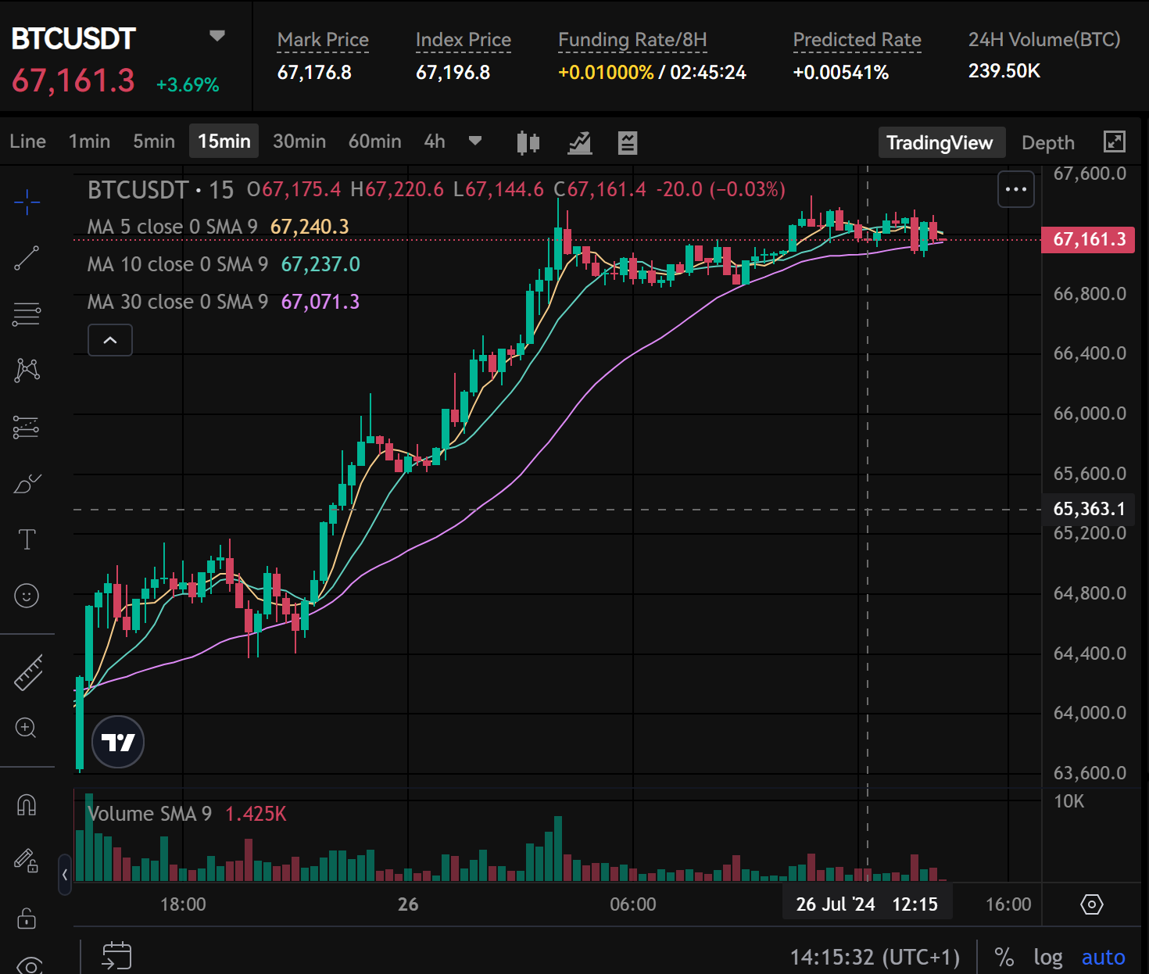Select the brush drawing tool
This screenshot has height=974, width=1149.
(x=27, y=484)
